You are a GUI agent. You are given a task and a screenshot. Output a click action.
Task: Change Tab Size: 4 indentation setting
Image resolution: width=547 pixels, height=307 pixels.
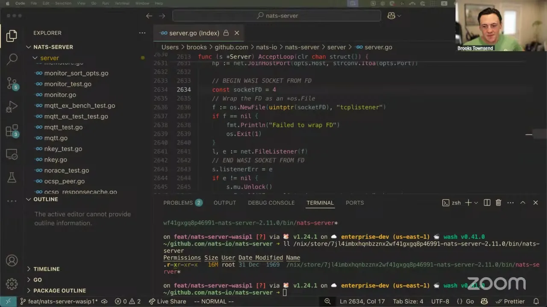pos(408,301)
